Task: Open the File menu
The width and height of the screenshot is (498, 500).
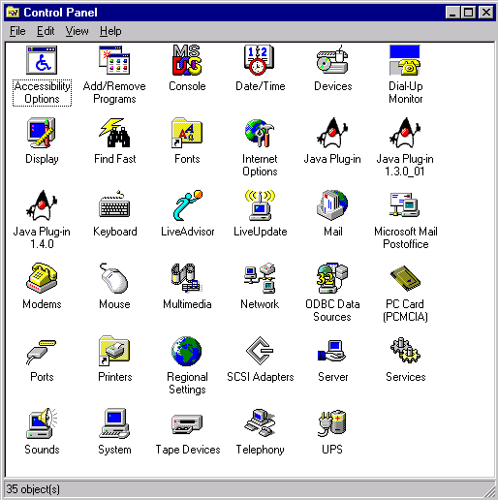Action: pos(17,31)
